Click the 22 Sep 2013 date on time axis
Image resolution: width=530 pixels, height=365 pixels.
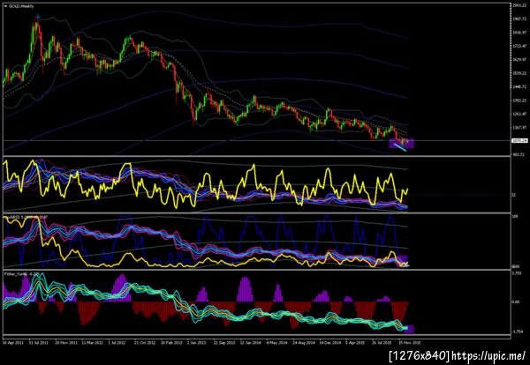[224, 342]
